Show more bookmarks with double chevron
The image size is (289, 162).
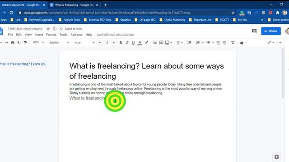click(262, 20)
